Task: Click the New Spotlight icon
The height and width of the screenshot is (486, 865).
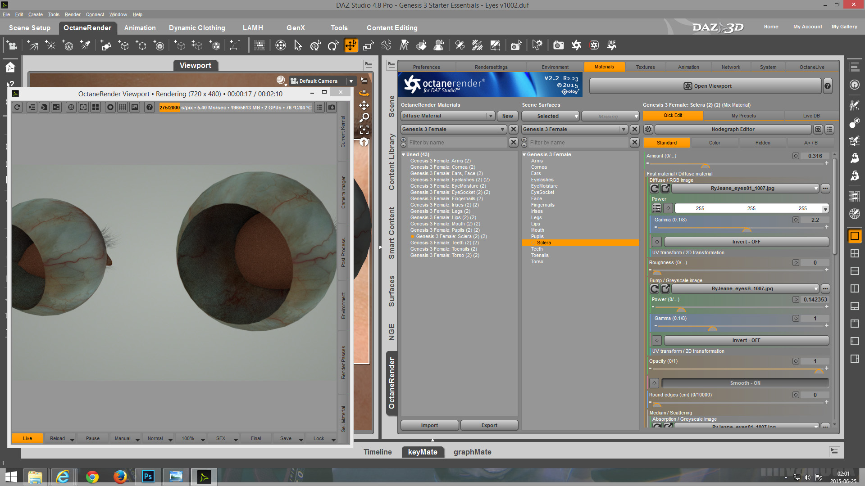Action: point(85,45)
